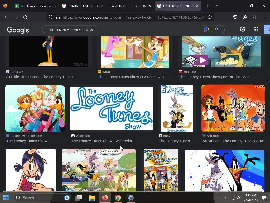Open the theltshow tumblr fan art image
270x203 pixels.
[x=35, y=108]
